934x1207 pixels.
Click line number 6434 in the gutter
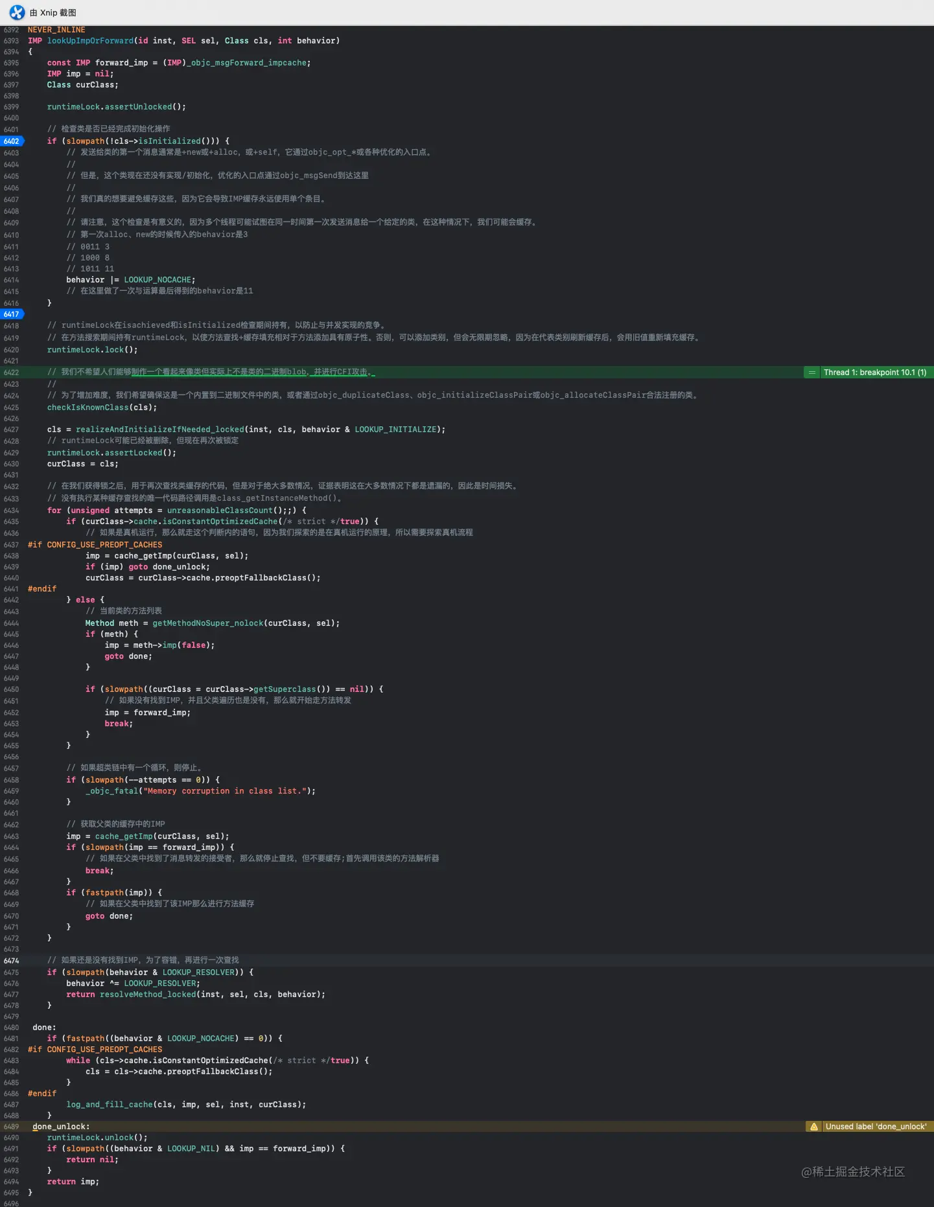point(12,511)
